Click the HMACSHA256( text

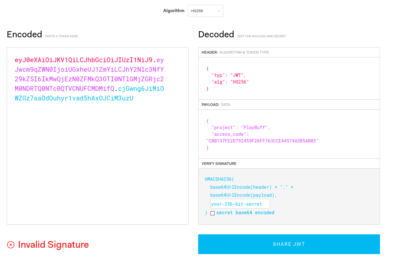click(220, 179)
